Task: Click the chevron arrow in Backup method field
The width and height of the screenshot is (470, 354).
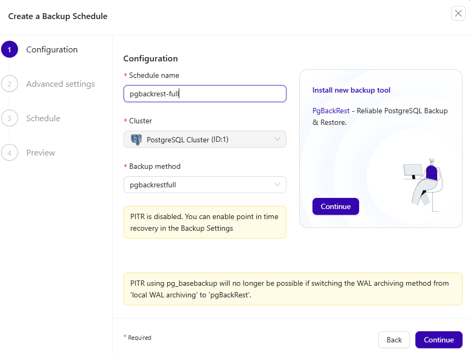Action: pos(277,185)
